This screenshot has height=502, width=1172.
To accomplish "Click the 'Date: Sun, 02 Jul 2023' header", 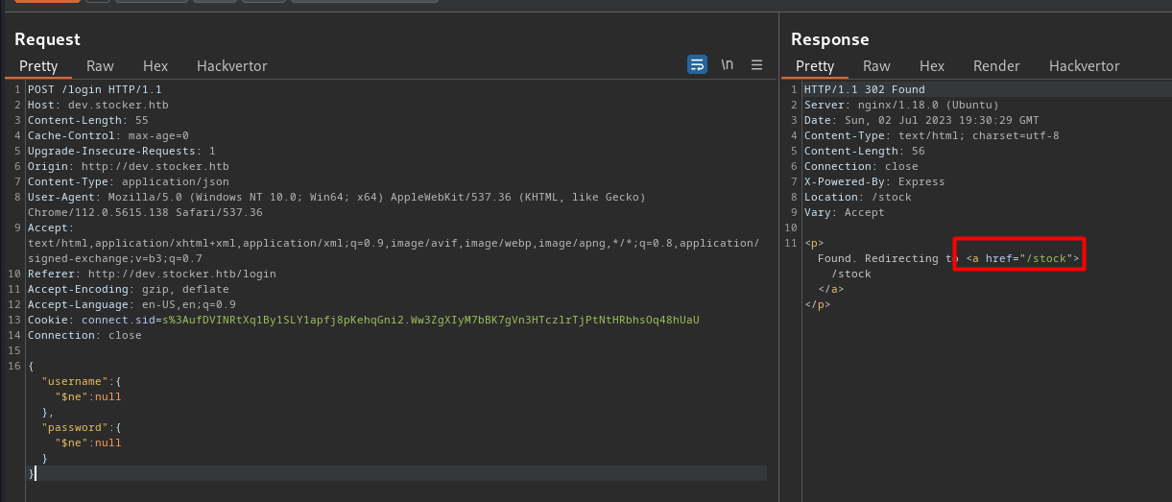I will (x=921, y=120).
